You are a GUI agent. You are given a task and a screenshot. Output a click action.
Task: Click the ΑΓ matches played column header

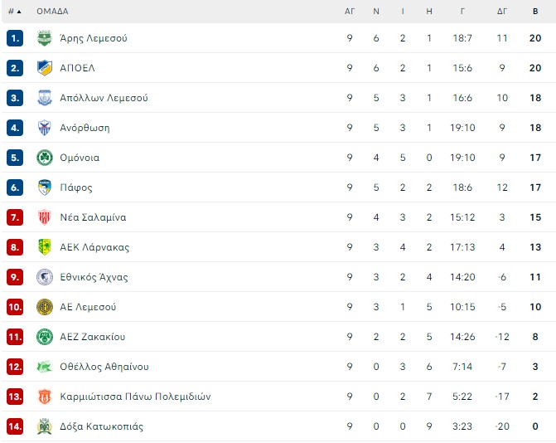tap(350, 12)
